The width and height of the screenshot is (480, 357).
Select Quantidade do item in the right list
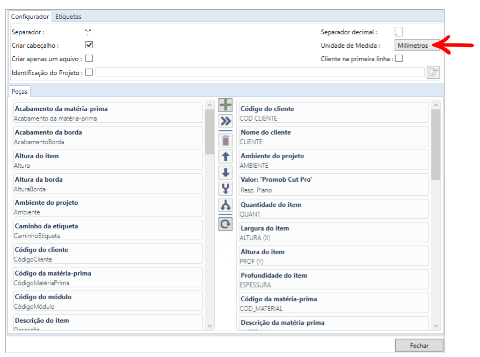(x=334, y=209)
